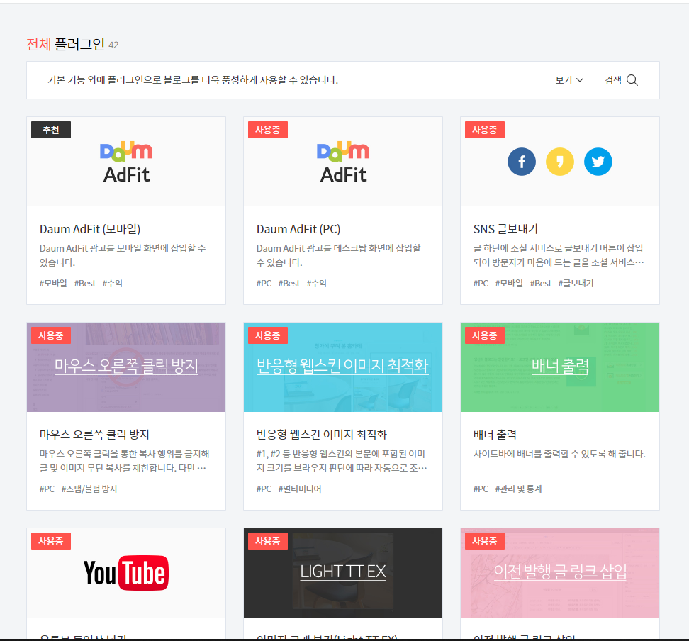Click the 사용중 badge on SNS 글보내기 card
Screen dimensions: 689x641
(x=485, y=130)
